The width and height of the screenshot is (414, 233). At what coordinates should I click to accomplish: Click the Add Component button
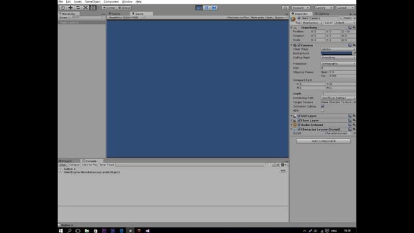323,141
